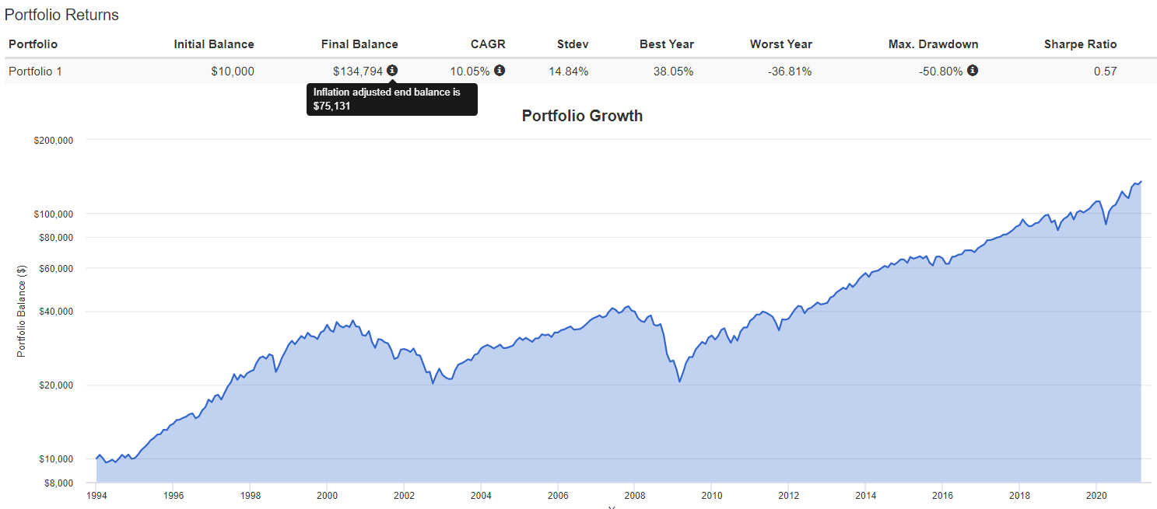Select the Sharpe Ratio column header

[1080, 44]
